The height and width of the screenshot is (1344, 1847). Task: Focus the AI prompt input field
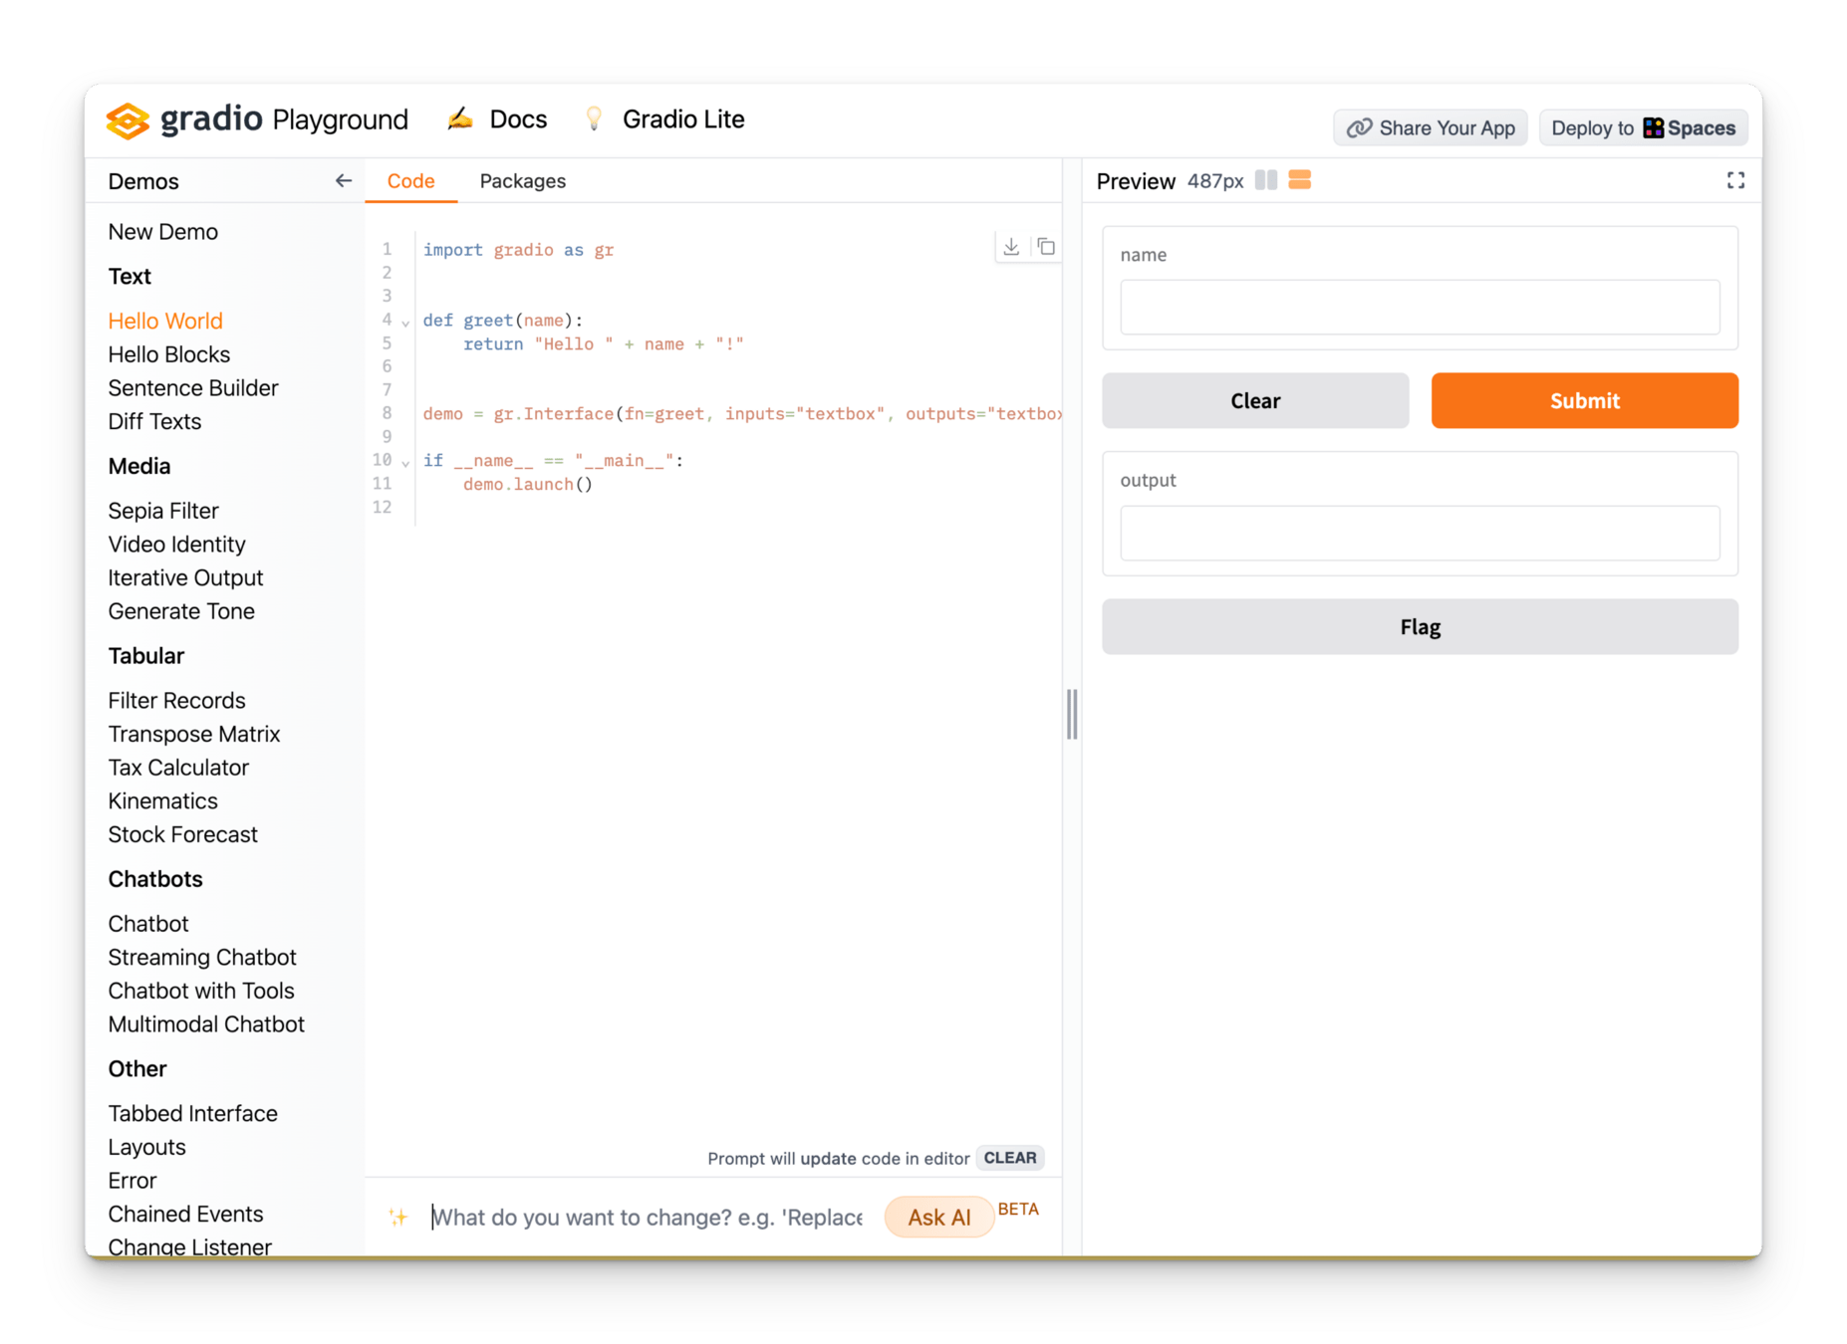648,1218
